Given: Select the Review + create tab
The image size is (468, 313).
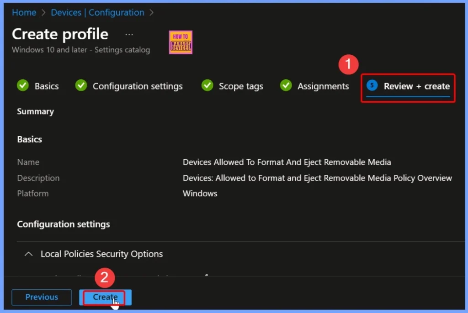Looking at the screenshot, I should pyautogui.click(x=416, y=86).
